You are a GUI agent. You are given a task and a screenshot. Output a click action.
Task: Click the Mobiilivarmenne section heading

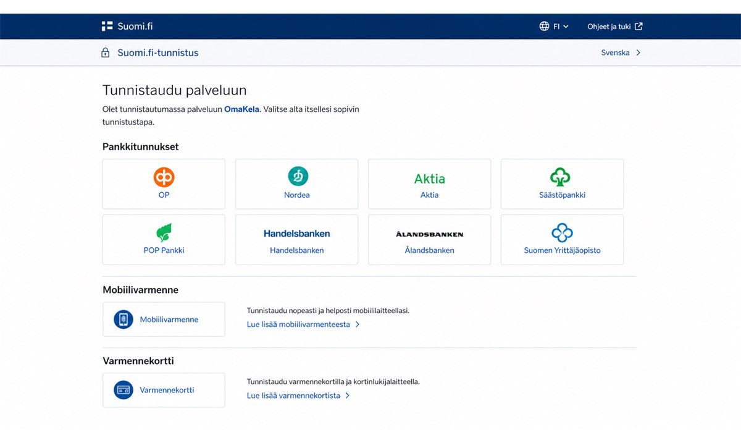[x=141, y=290]
